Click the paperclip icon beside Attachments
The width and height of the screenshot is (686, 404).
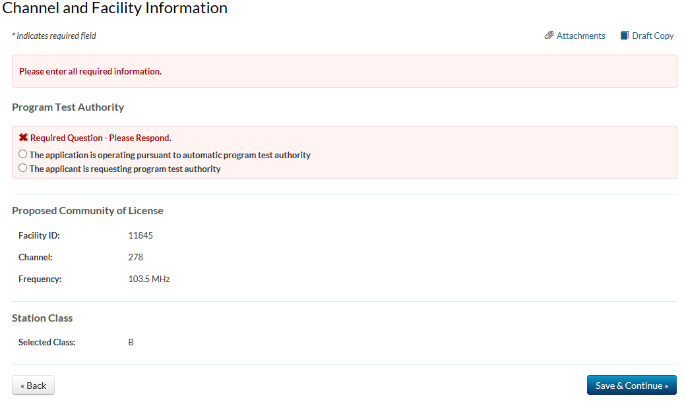click(549, 36)
